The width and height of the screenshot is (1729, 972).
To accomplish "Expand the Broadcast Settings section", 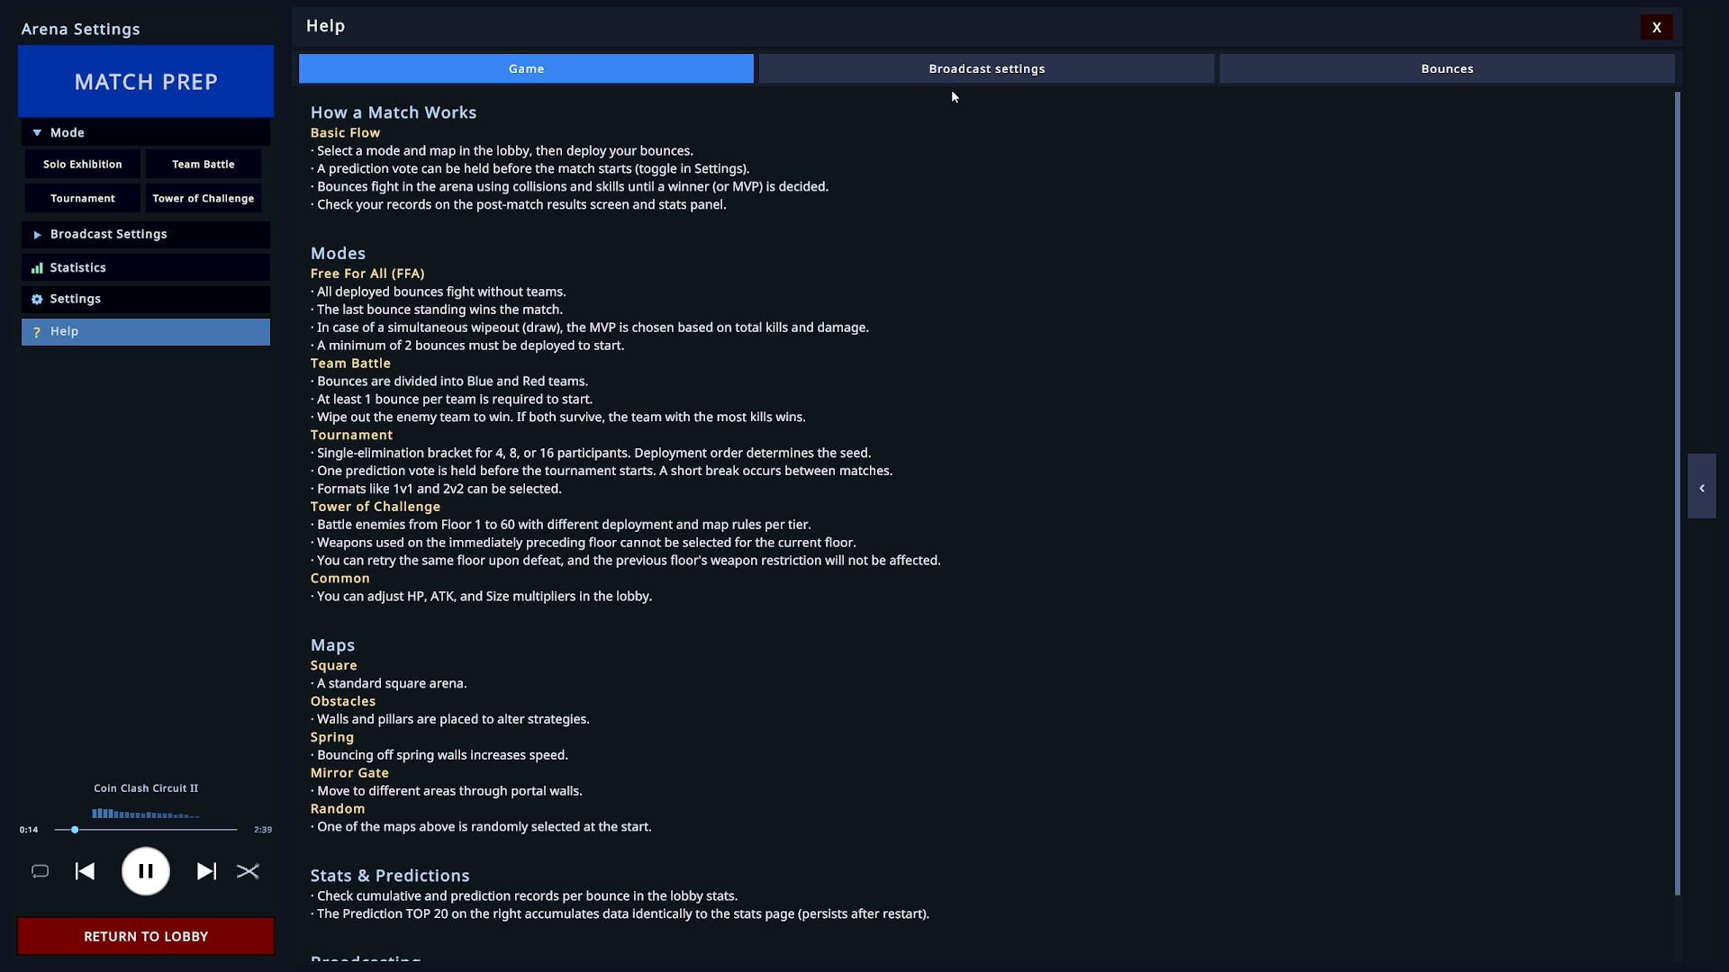I will click(146, 234).
